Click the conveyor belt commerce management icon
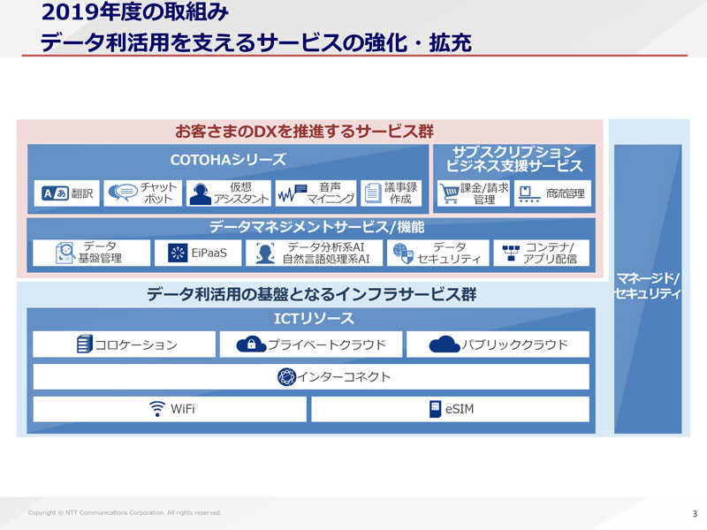The width and height of the screenshot is (707, 530). 528,194
